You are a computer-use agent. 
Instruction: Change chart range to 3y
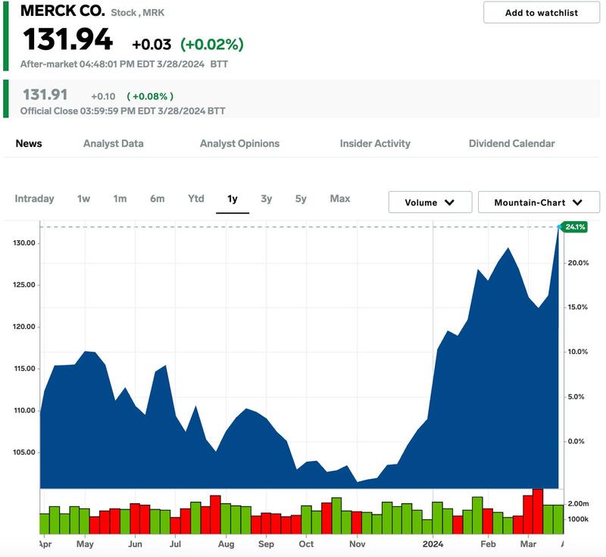(x=267, y=199)
